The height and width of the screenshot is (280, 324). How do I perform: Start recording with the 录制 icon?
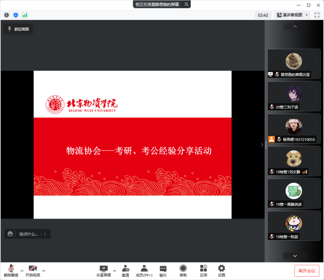click(x=183, y=270)
